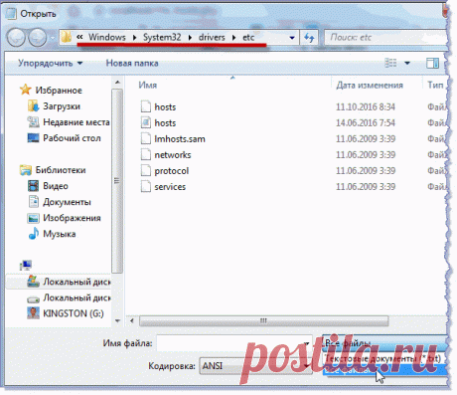This screenshot has width=457, height=395.
Task: Click the Имя файла input field
Action: 234,343
